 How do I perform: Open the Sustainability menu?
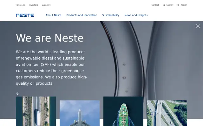pyautogui.click(x=111, y=15)
